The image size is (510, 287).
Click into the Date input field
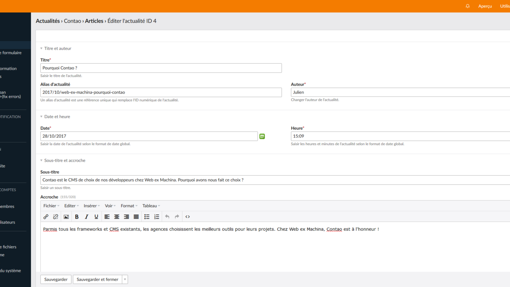tap(149, 136)
